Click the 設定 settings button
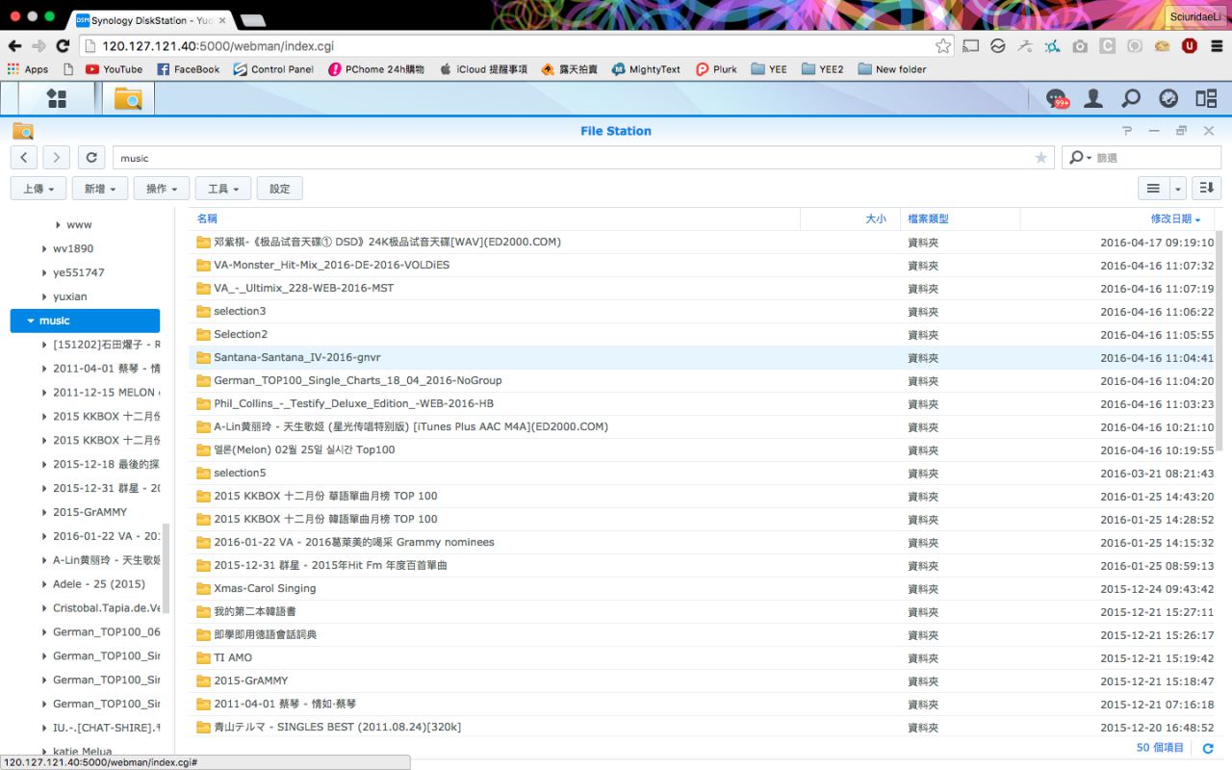The image size is (1232, 770). (280, 189)
